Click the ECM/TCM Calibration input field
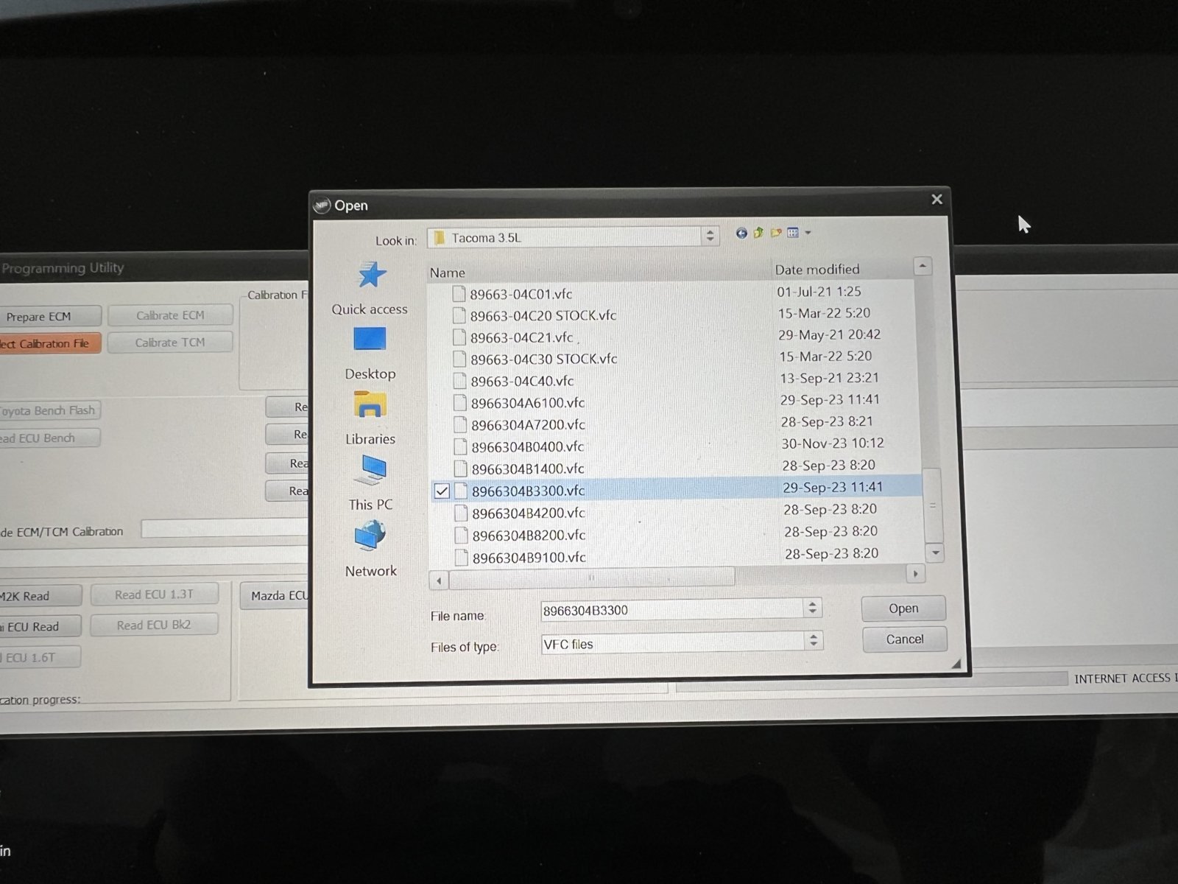The width and height of the screenshot is (1178, 884). click(225, 529)
